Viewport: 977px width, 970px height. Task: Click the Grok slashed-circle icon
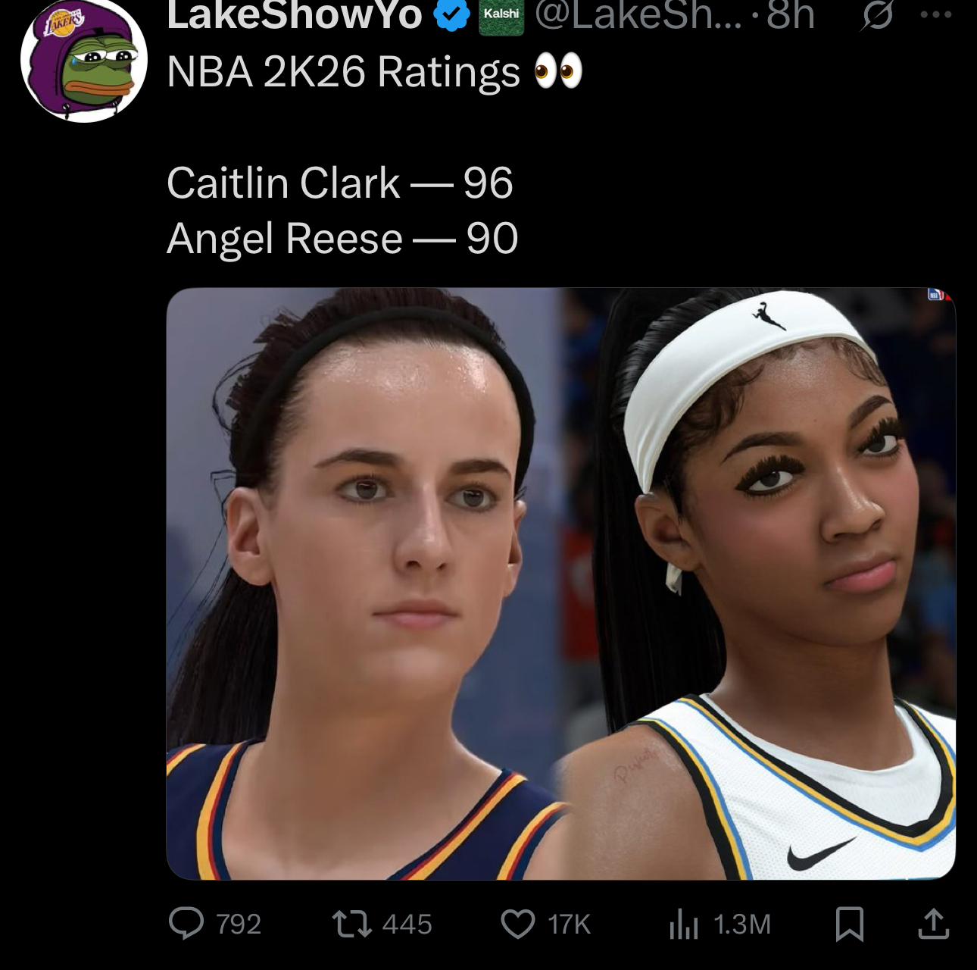[x=877, y=14]
